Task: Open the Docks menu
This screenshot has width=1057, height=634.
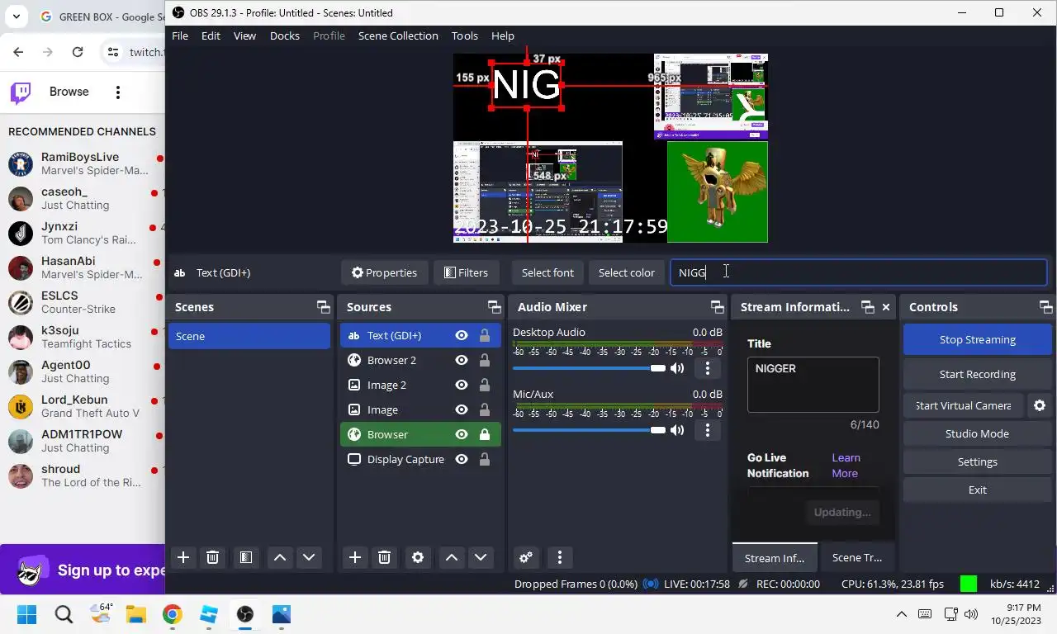Action: 285,35
